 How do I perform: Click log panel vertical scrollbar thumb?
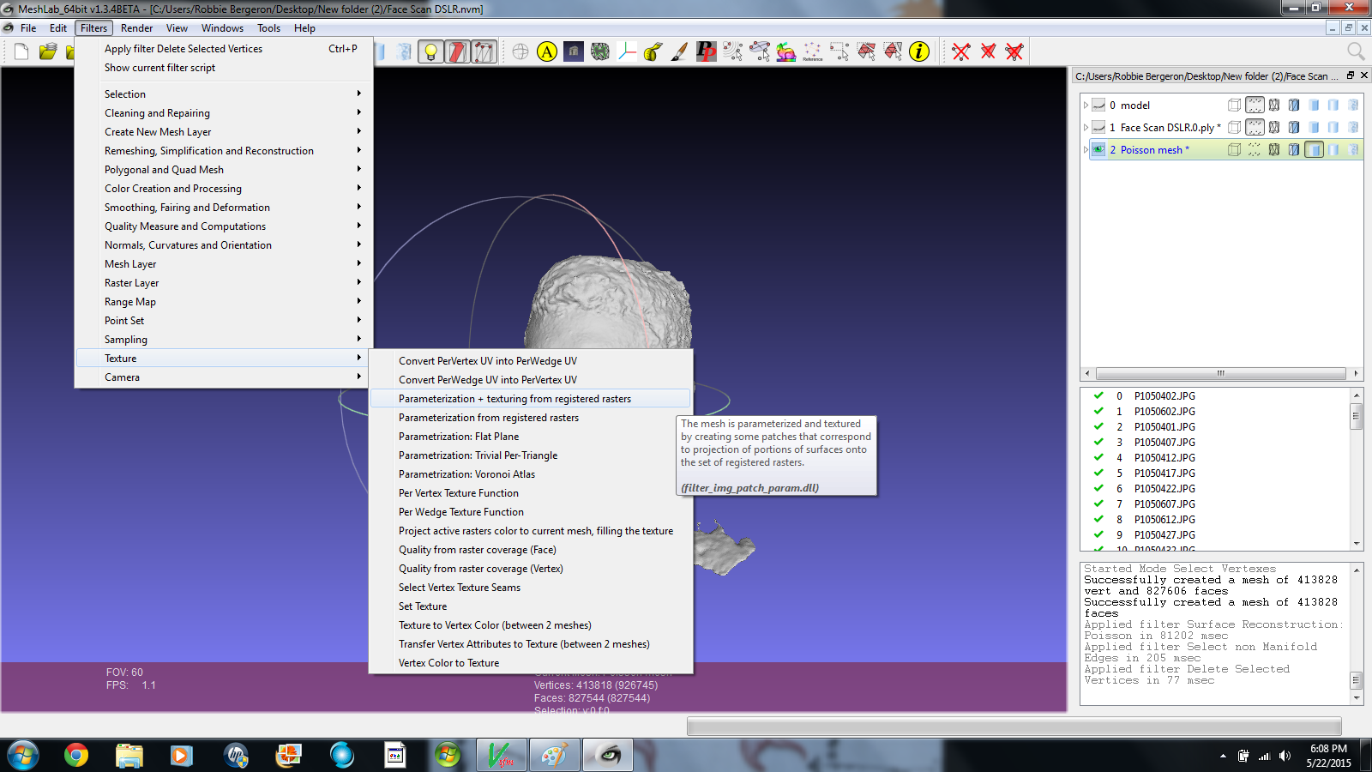pos(1357,680)
